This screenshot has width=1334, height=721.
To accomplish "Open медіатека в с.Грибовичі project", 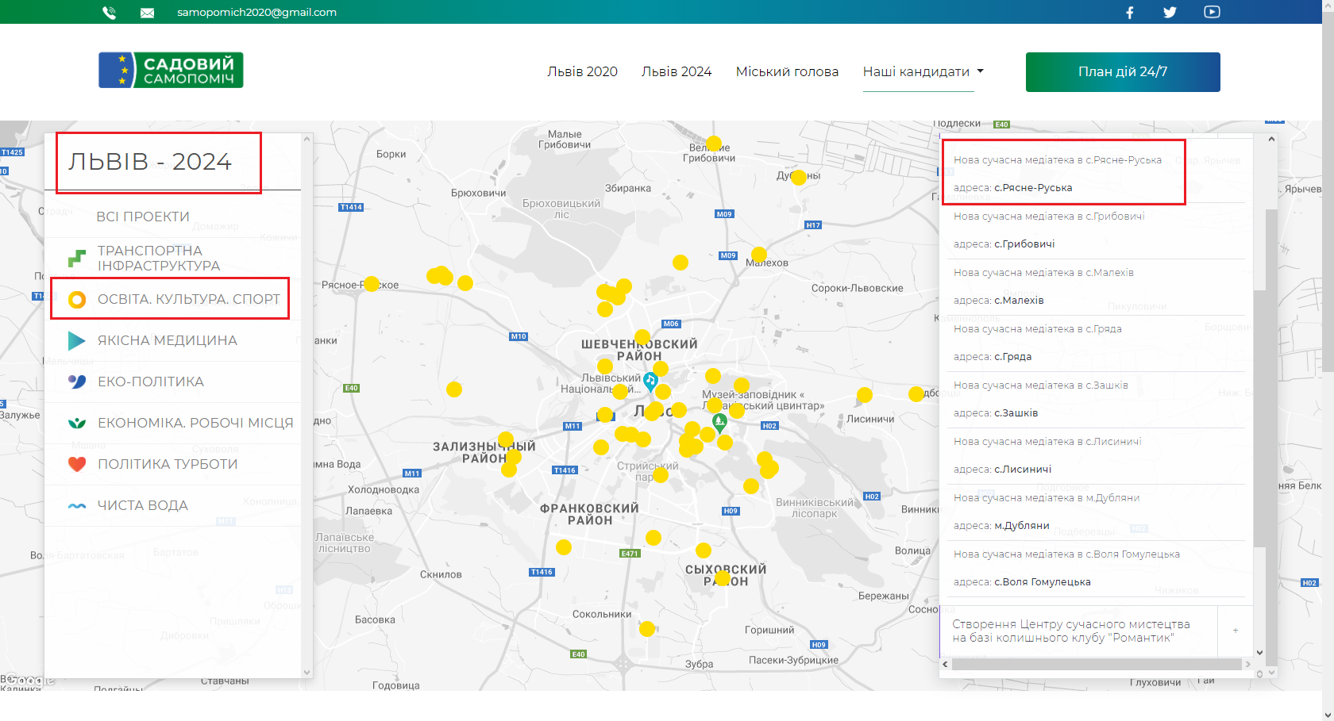I will (1049, 217).
